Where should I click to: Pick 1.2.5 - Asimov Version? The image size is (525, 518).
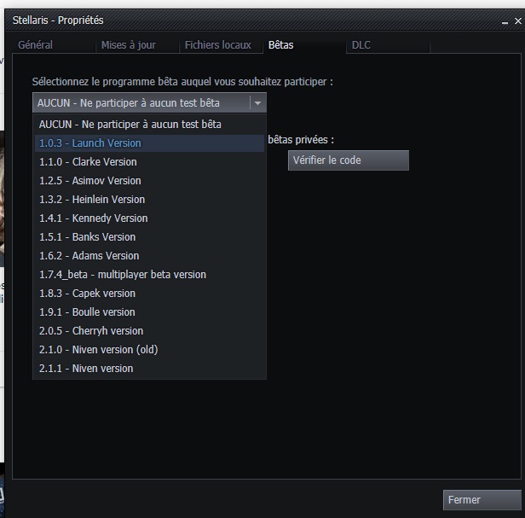(149, 181)
